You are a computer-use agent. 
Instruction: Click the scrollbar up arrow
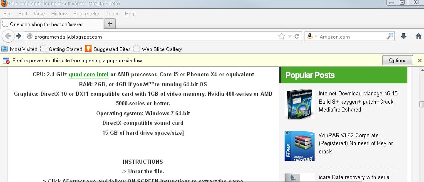(x=422, y=70)
